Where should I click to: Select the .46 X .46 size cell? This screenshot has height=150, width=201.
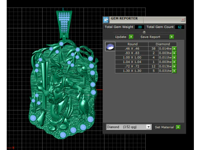pos(132,49)
